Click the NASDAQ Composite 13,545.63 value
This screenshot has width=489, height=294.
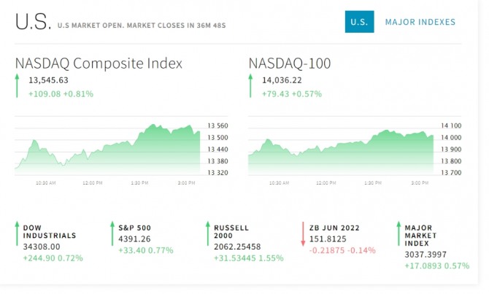point(48,80)
